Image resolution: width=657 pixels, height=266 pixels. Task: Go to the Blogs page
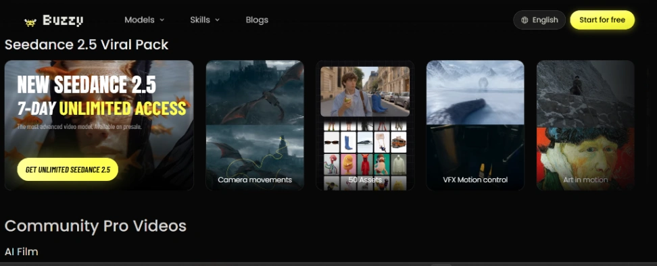point(257,20)
